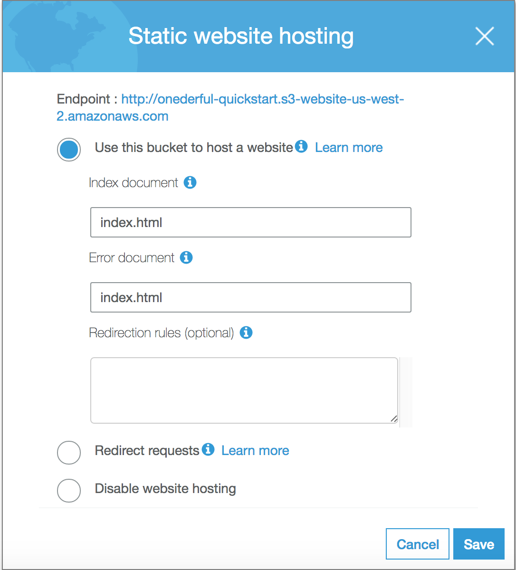Click the scrollbar beside the Redirection rules box
The image size is (516, 570).
pos(406,392)
